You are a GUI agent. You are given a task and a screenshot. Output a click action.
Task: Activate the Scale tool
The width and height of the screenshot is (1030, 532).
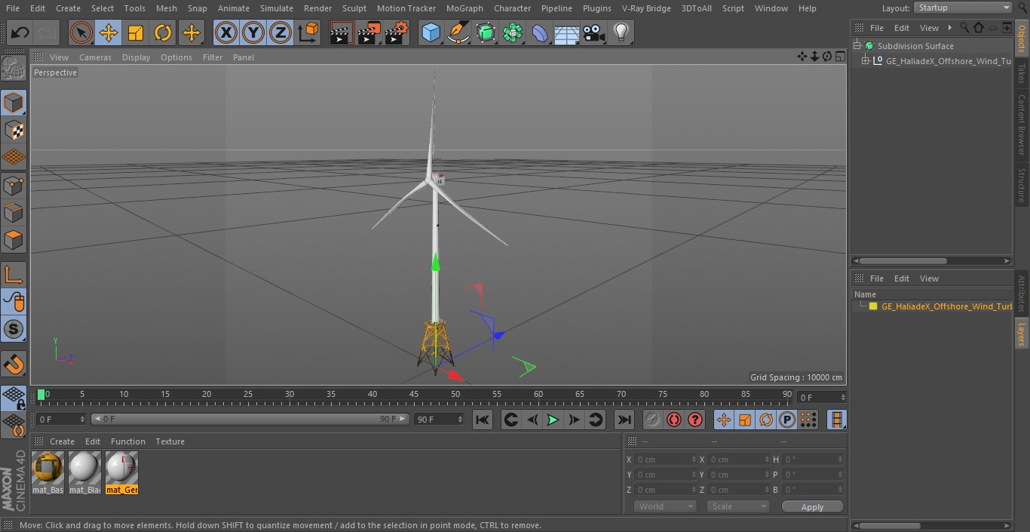pos(136,33)
